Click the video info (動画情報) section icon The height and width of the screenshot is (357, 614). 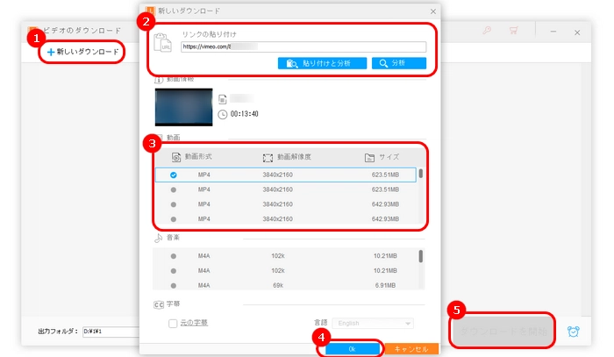(x=158, y=80)
